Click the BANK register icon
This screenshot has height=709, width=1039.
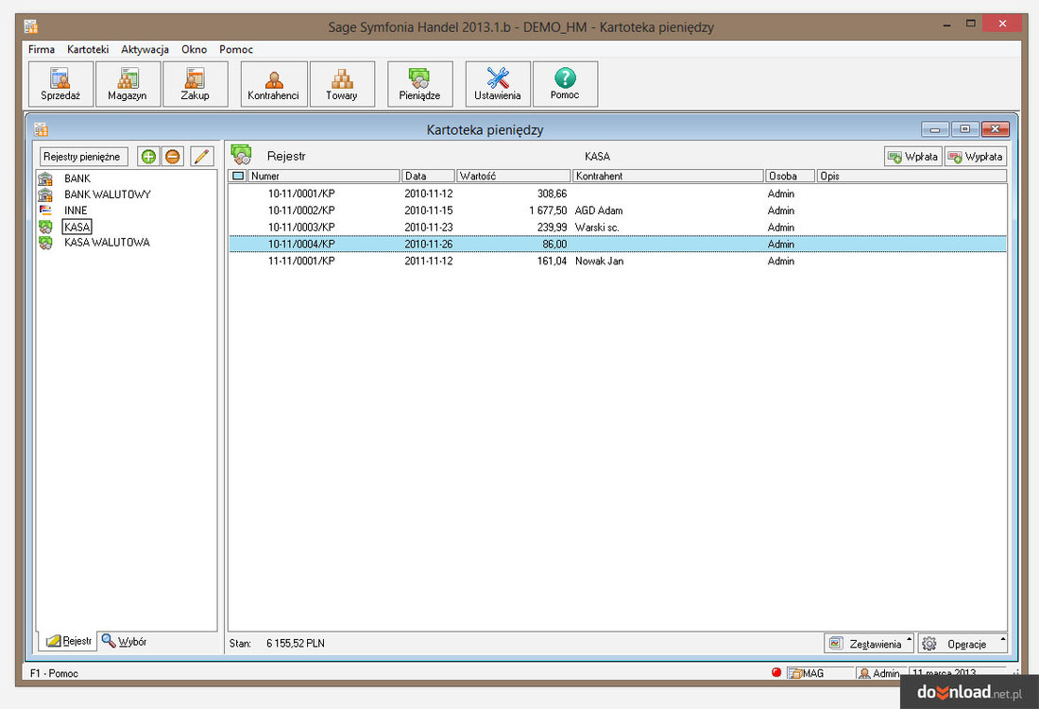point(45,178)
